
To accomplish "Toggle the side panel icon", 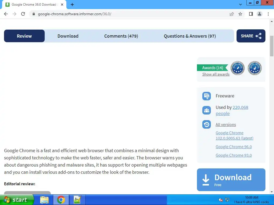I will (x=251, y=14).
